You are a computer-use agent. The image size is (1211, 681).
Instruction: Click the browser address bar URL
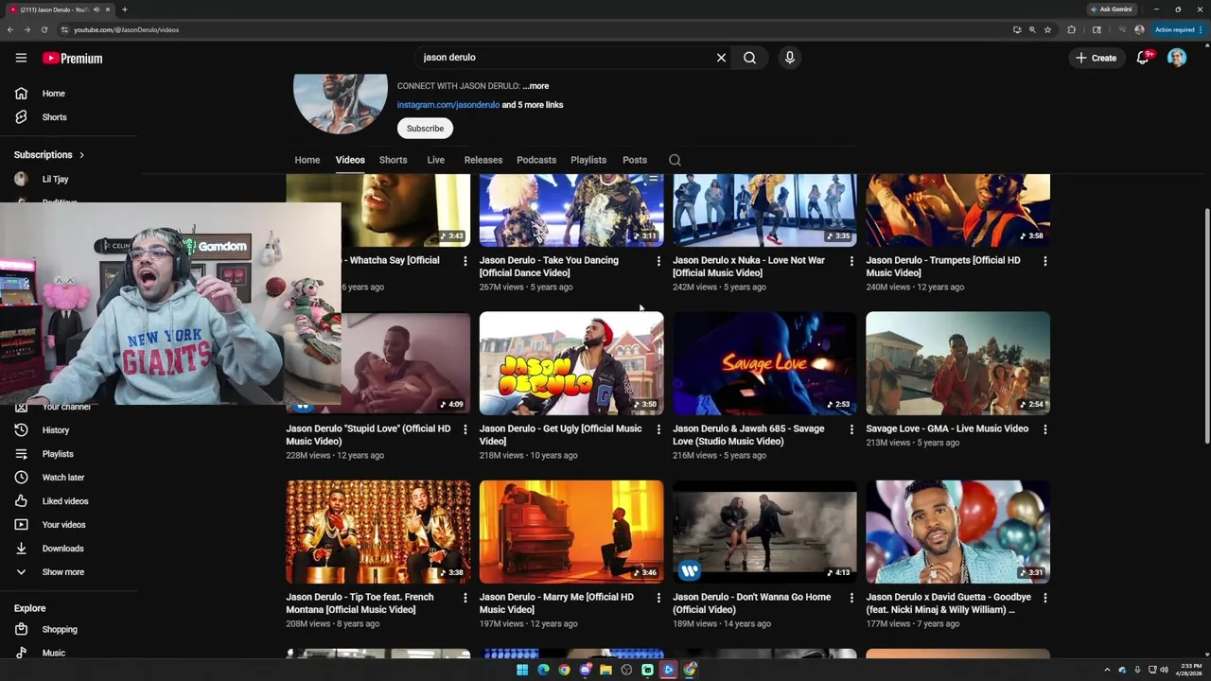coord(126,29)
